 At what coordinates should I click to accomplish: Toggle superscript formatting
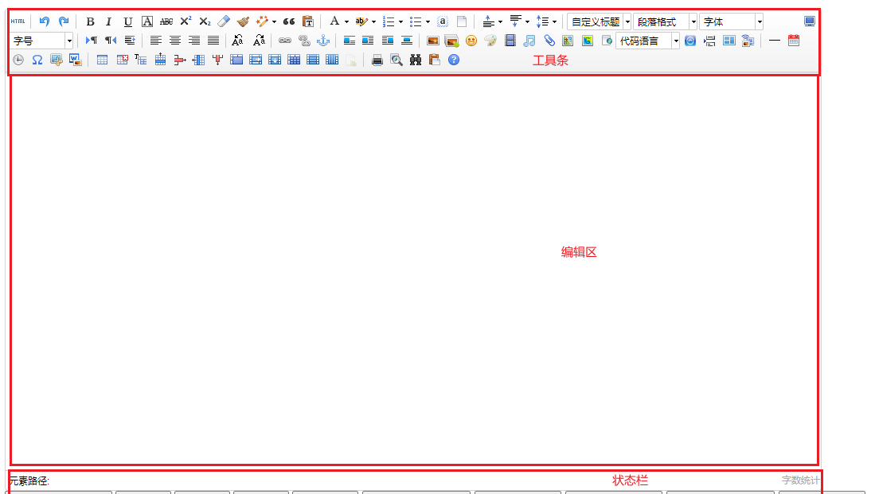186,21
